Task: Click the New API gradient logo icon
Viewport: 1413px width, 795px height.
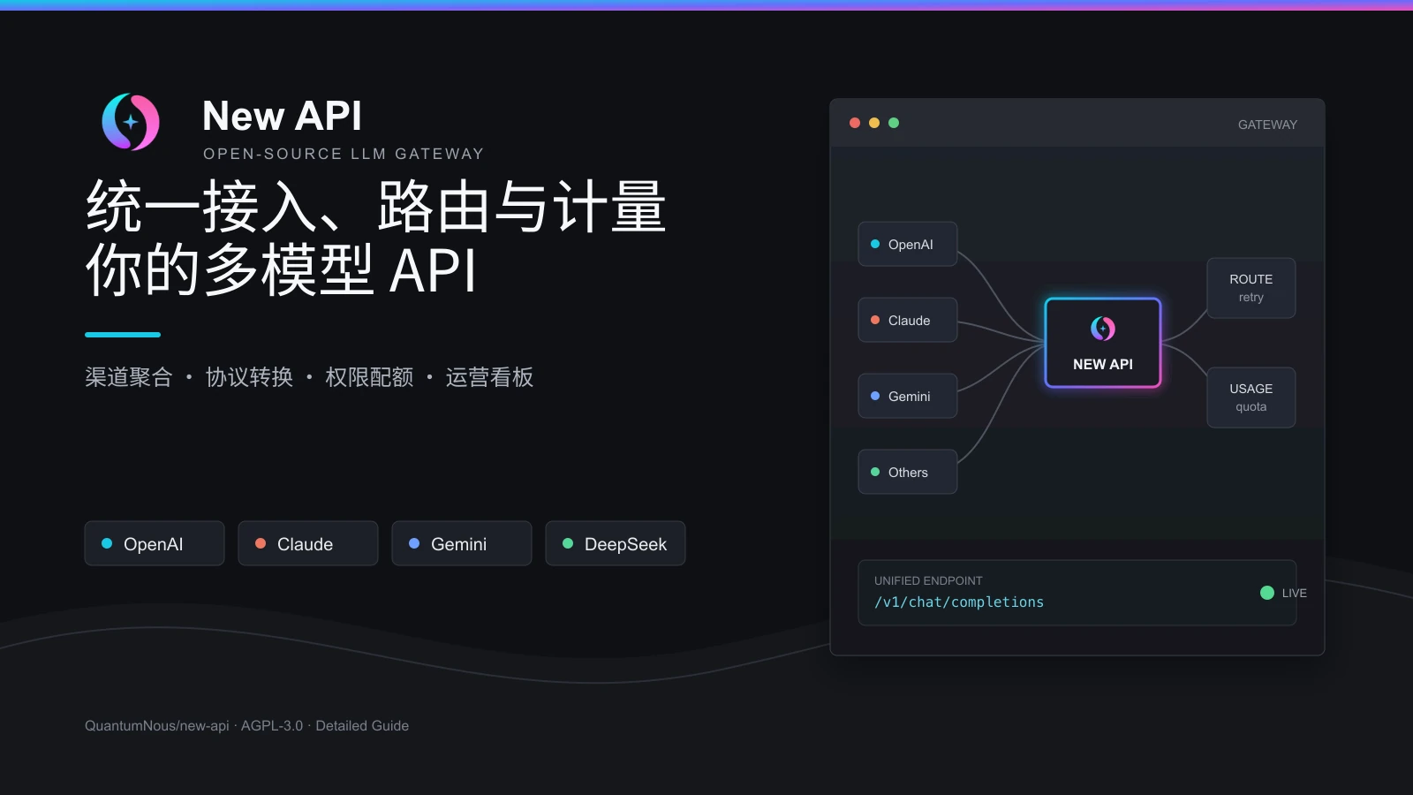Action: click(131, 122)
